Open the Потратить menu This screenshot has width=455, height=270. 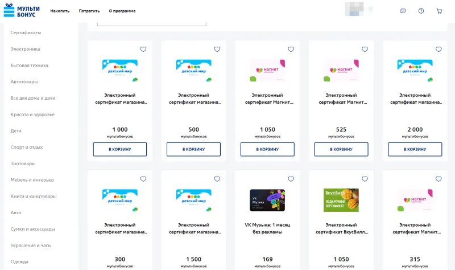(89, 11)
